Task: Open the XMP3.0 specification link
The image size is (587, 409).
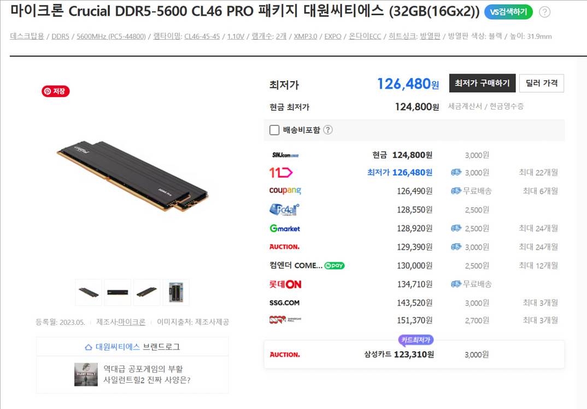Action: [x=305, y=36]
